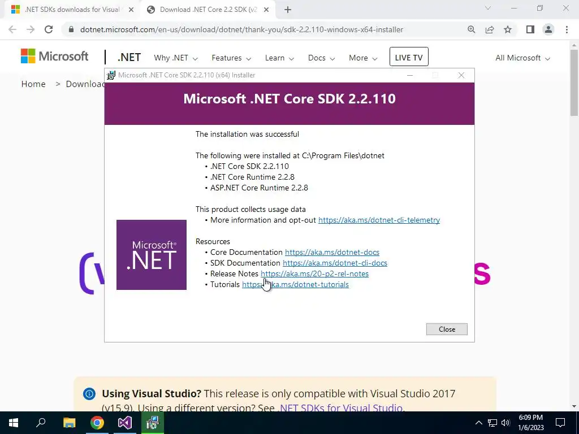Open taskbar search magnifier
This screenshot has width=579, height=434.
coord(41,423)
